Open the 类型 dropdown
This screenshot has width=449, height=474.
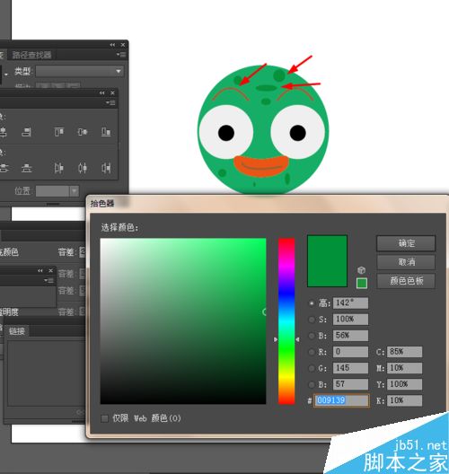pyautogui.click(x=80, y=71)
